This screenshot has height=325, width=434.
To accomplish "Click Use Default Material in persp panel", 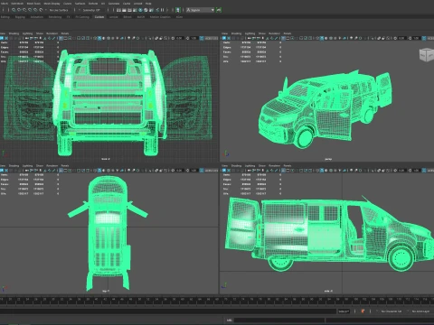I will click(x=326, y=38).
